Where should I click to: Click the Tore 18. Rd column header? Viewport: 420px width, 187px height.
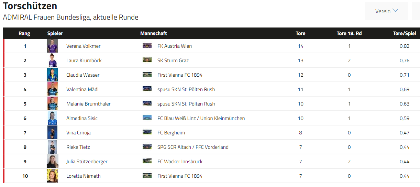pyautogui.click(x=349, y=33)
